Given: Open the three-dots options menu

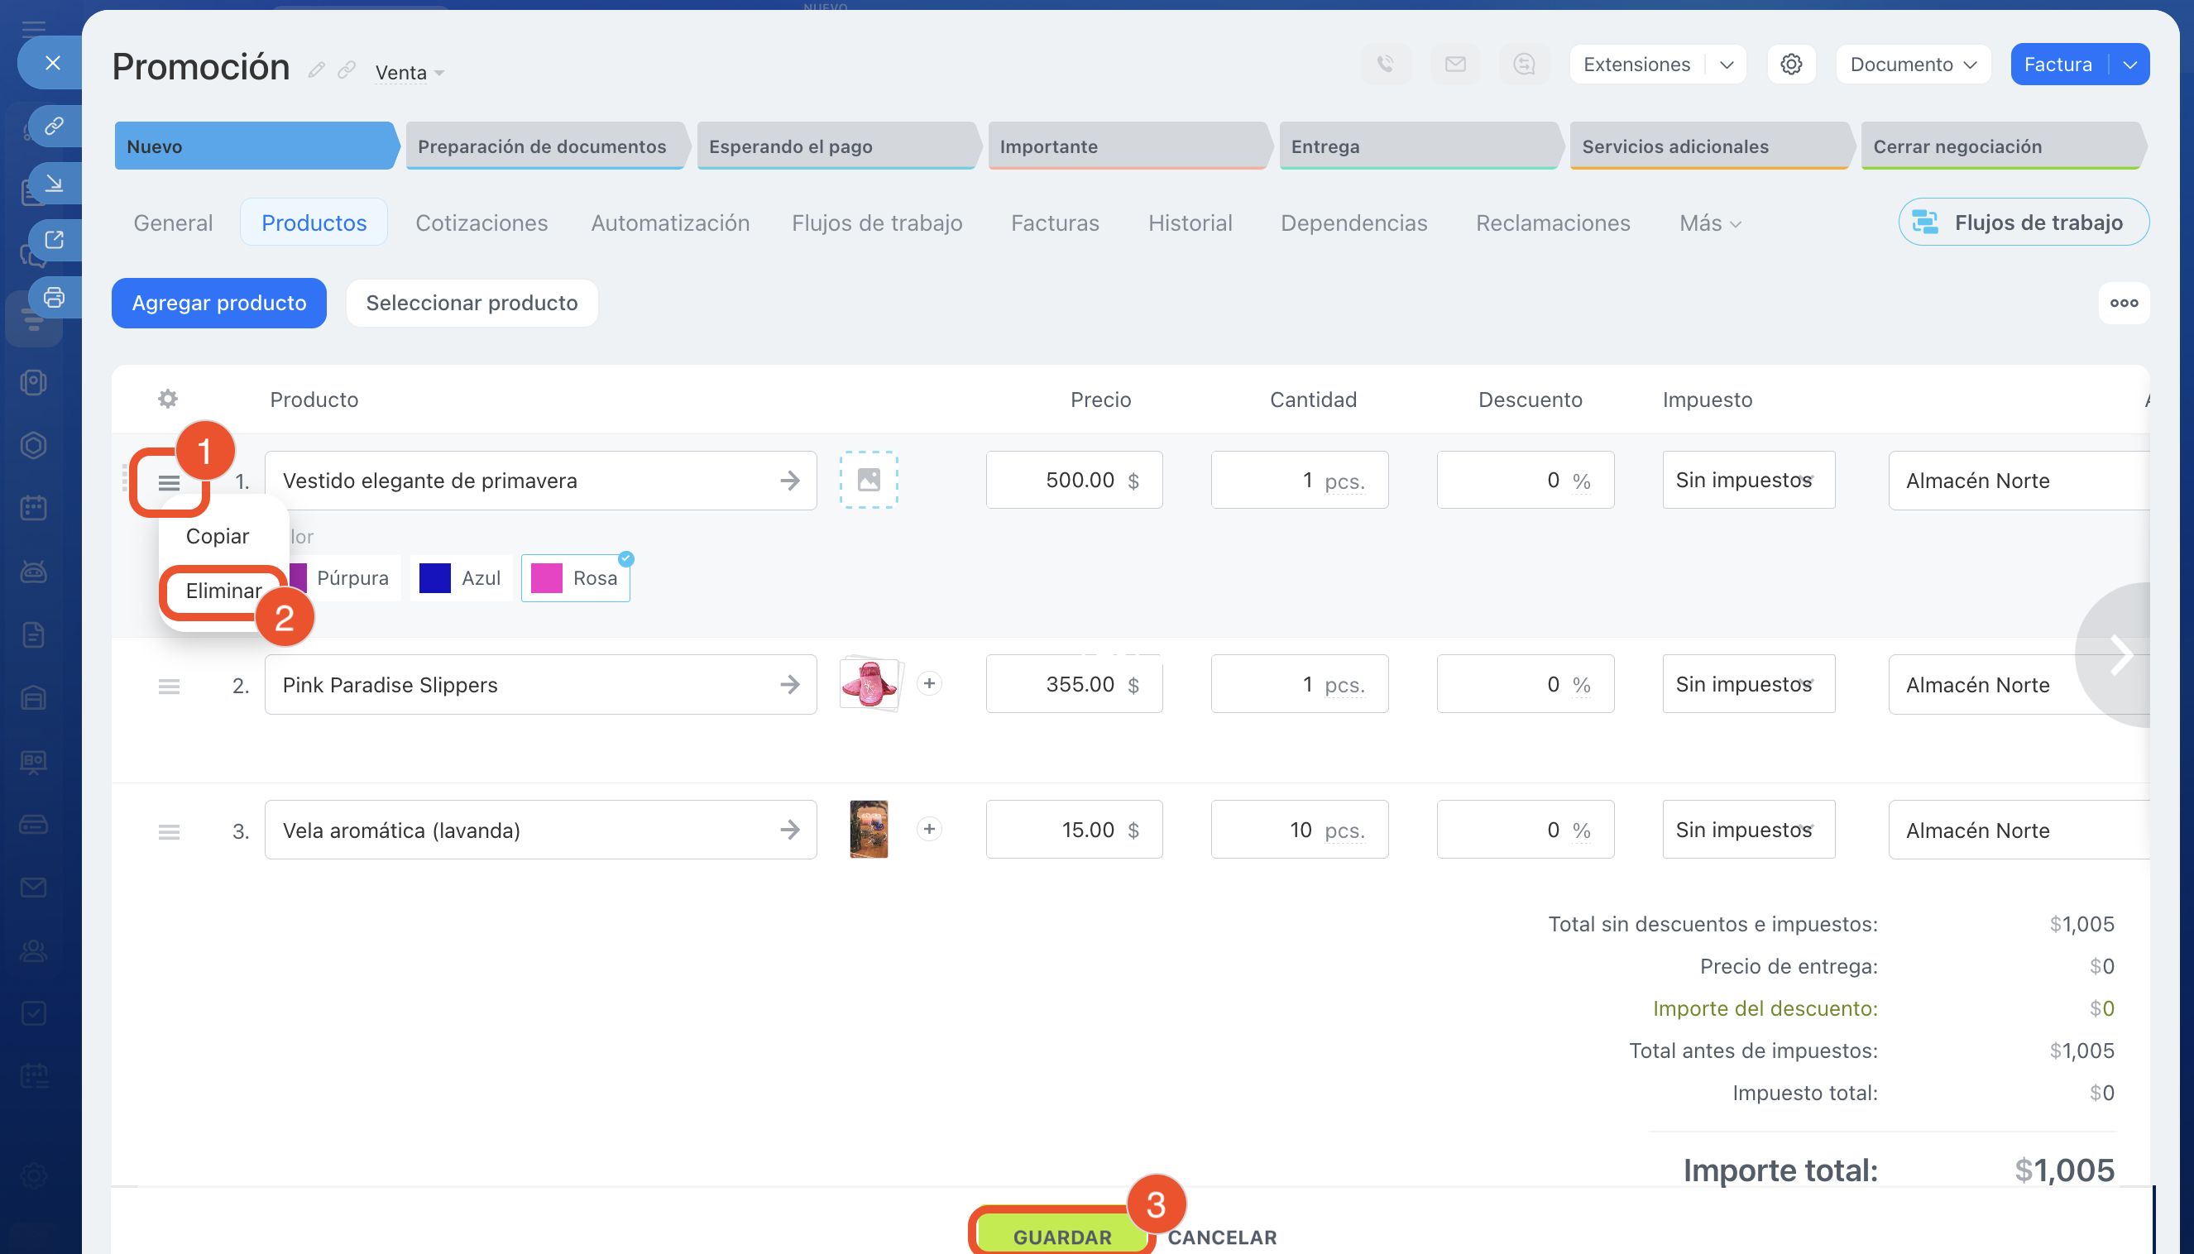Looking at the screenshot, I should (x=2124, y=304).
